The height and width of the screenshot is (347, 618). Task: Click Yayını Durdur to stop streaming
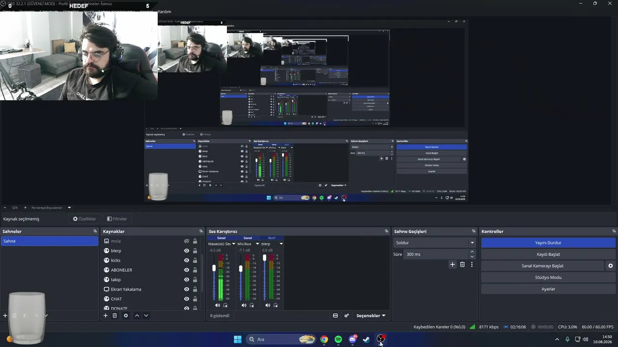click(548, 243)
